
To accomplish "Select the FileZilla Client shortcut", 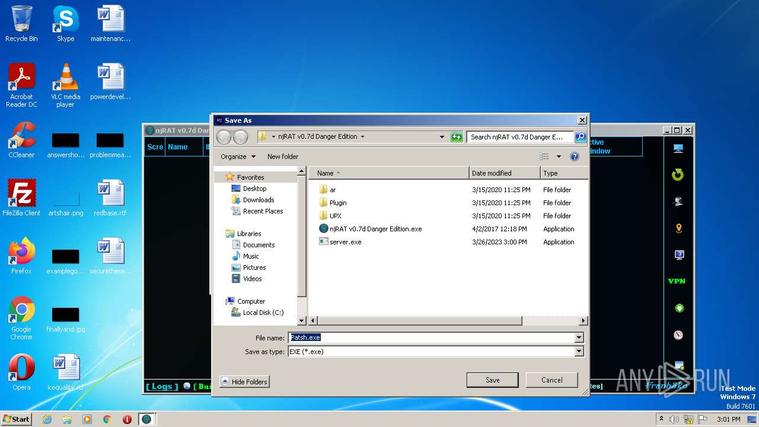I will (21, 197).
